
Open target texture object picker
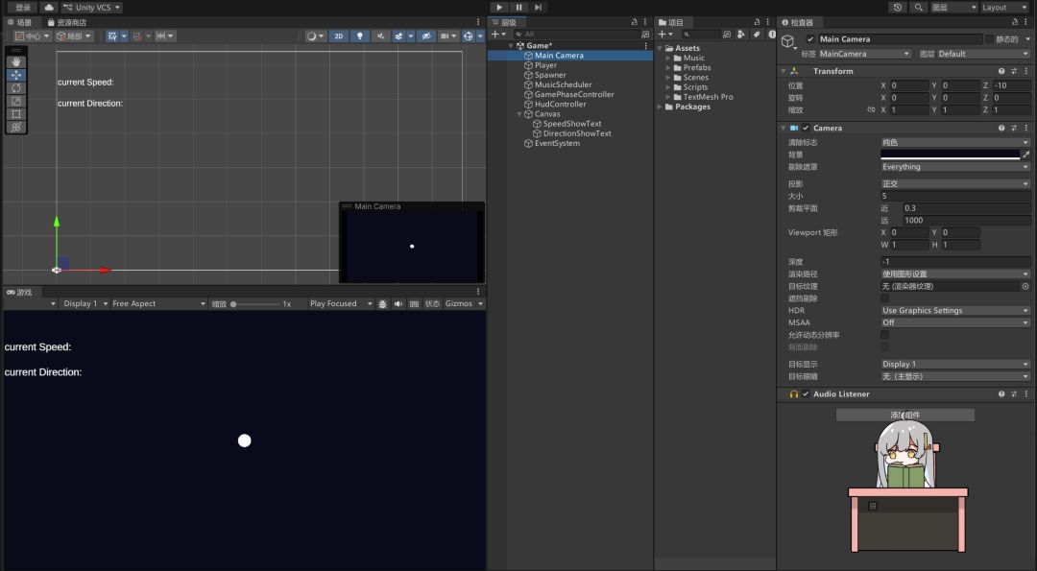1025,286
